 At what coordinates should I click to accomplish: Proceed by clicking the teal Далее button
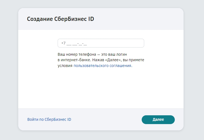pyautogui.click(x=158, y=120)
